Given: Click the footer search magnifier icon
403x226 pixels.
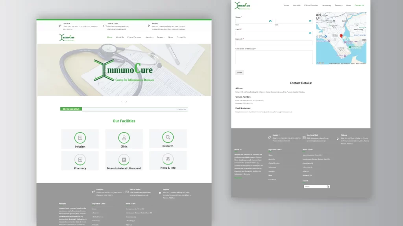Looking at the screenshot, I should (x=328, y=187).
